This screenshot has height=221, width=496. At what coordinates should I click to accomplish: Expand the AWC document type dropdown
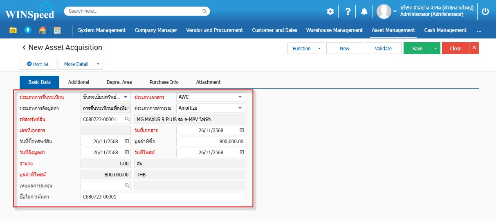tap(240, 97)
